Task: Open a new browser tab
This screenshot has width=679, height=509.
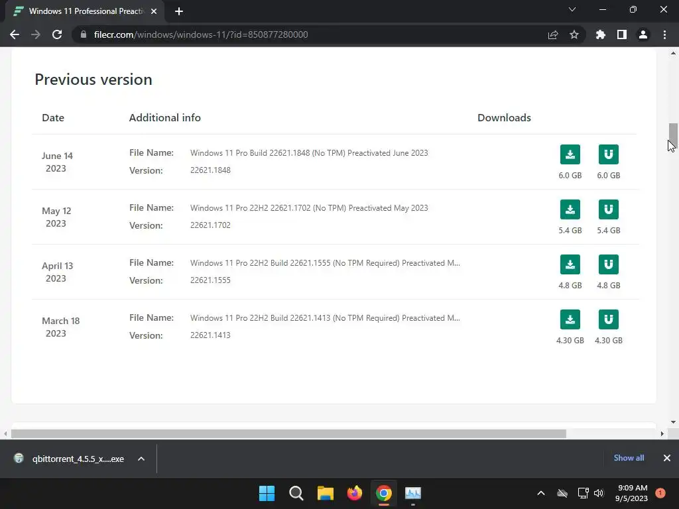Action: 179,11
